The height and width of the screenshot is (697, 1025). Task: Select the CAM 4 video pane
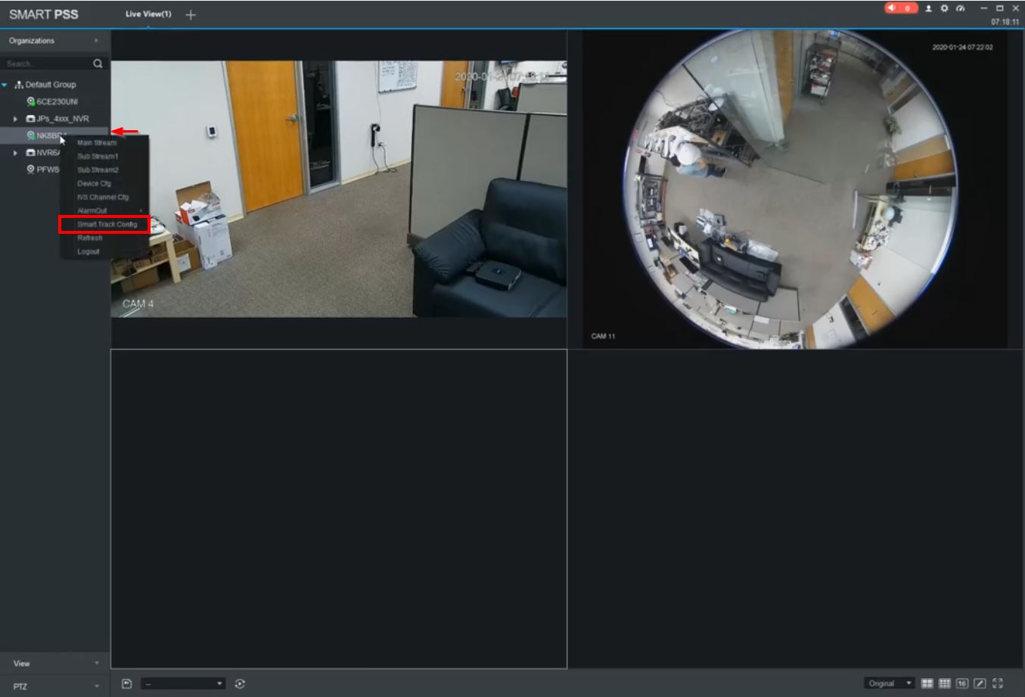[339, 189]
